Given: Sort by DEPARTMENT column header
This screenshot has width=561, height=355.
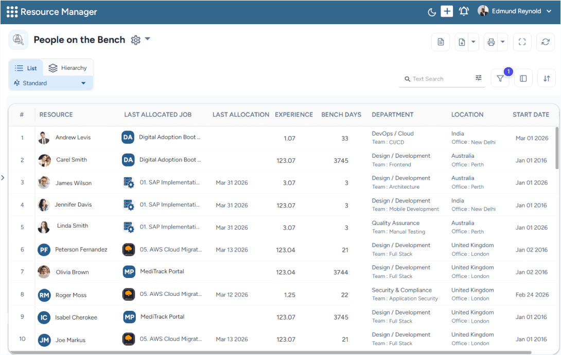Looking at the screenshot, I should coord(393,115).
